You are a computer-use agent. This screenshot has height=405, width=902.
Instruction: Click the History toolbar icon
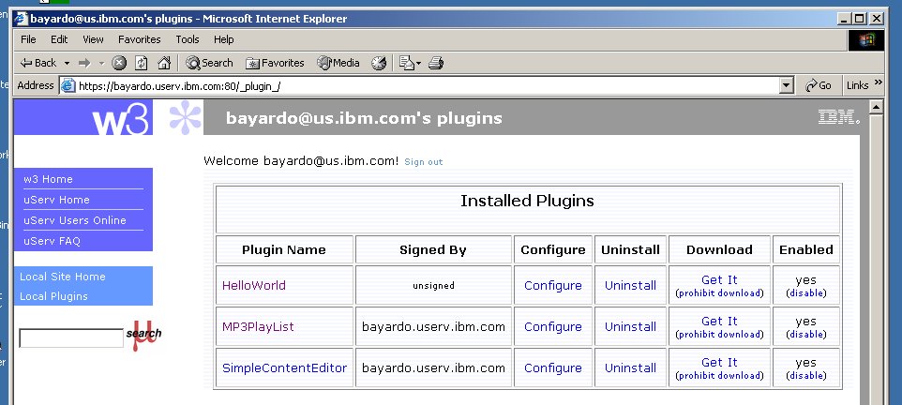(x=379, y=63)
